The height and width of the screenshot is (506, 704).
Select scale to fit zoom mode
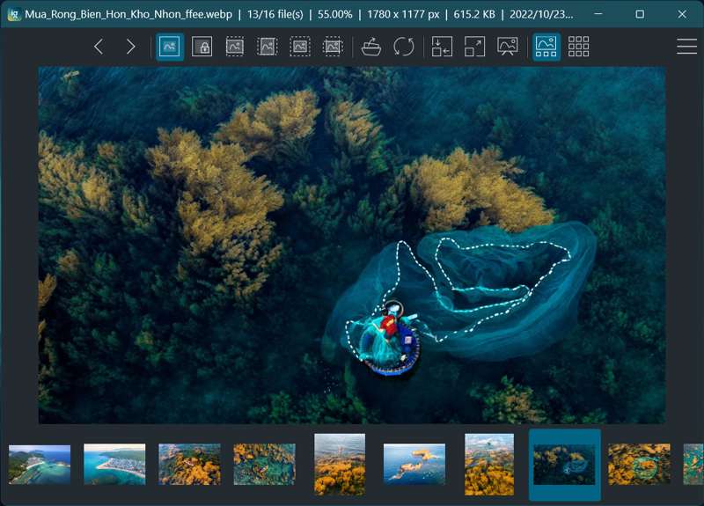click(x=300, y=47)
